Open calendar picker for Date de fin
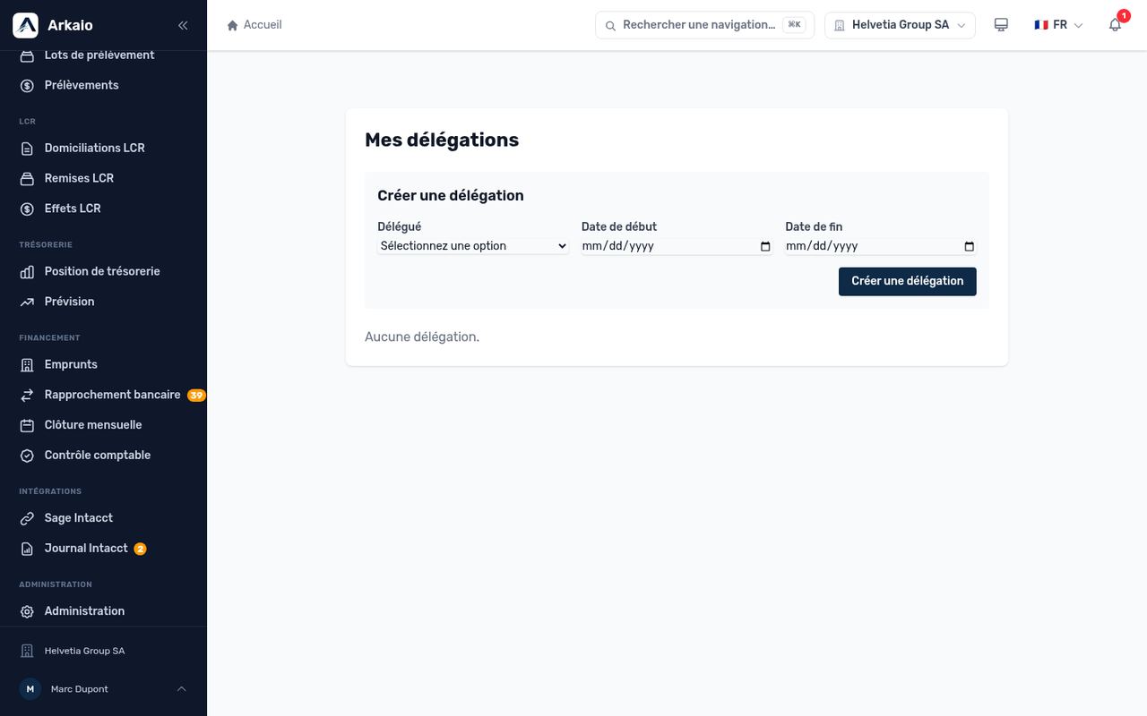This screenshot has width=1147, height=716. point(969,246)
